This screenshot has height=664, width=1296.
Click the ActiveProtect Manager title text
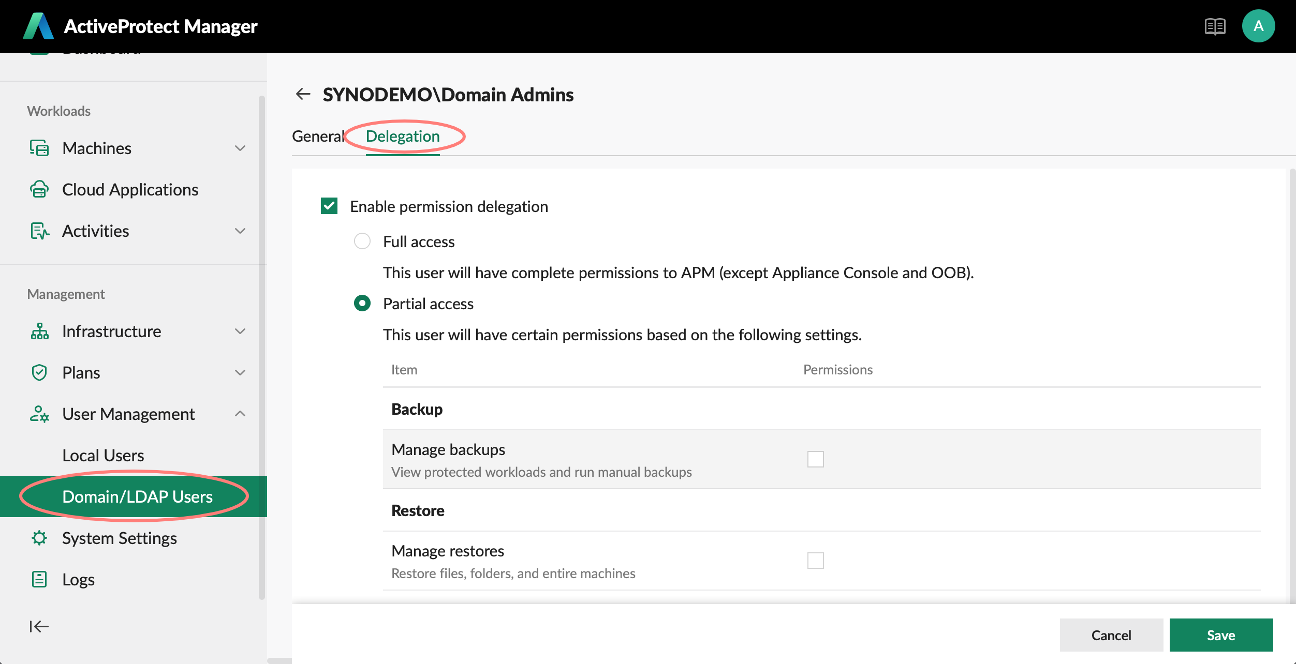160,26
